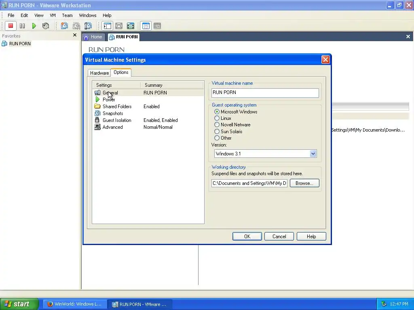This screenshot has width=414, height=310.
Task: Click the red Power Off toolbar icon
Action: [x=11, y=26]
